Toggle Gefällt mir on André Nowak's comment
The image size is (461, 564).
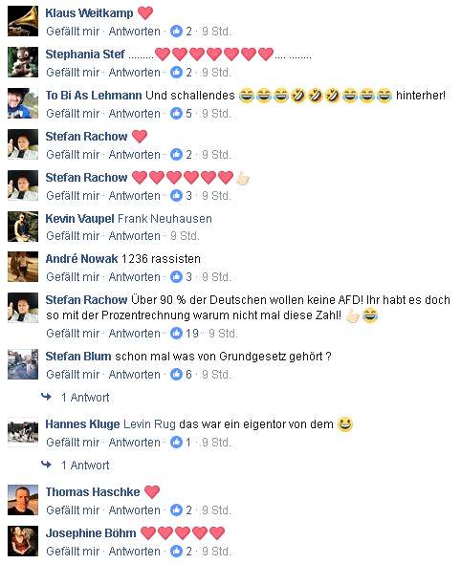(73, 277)
